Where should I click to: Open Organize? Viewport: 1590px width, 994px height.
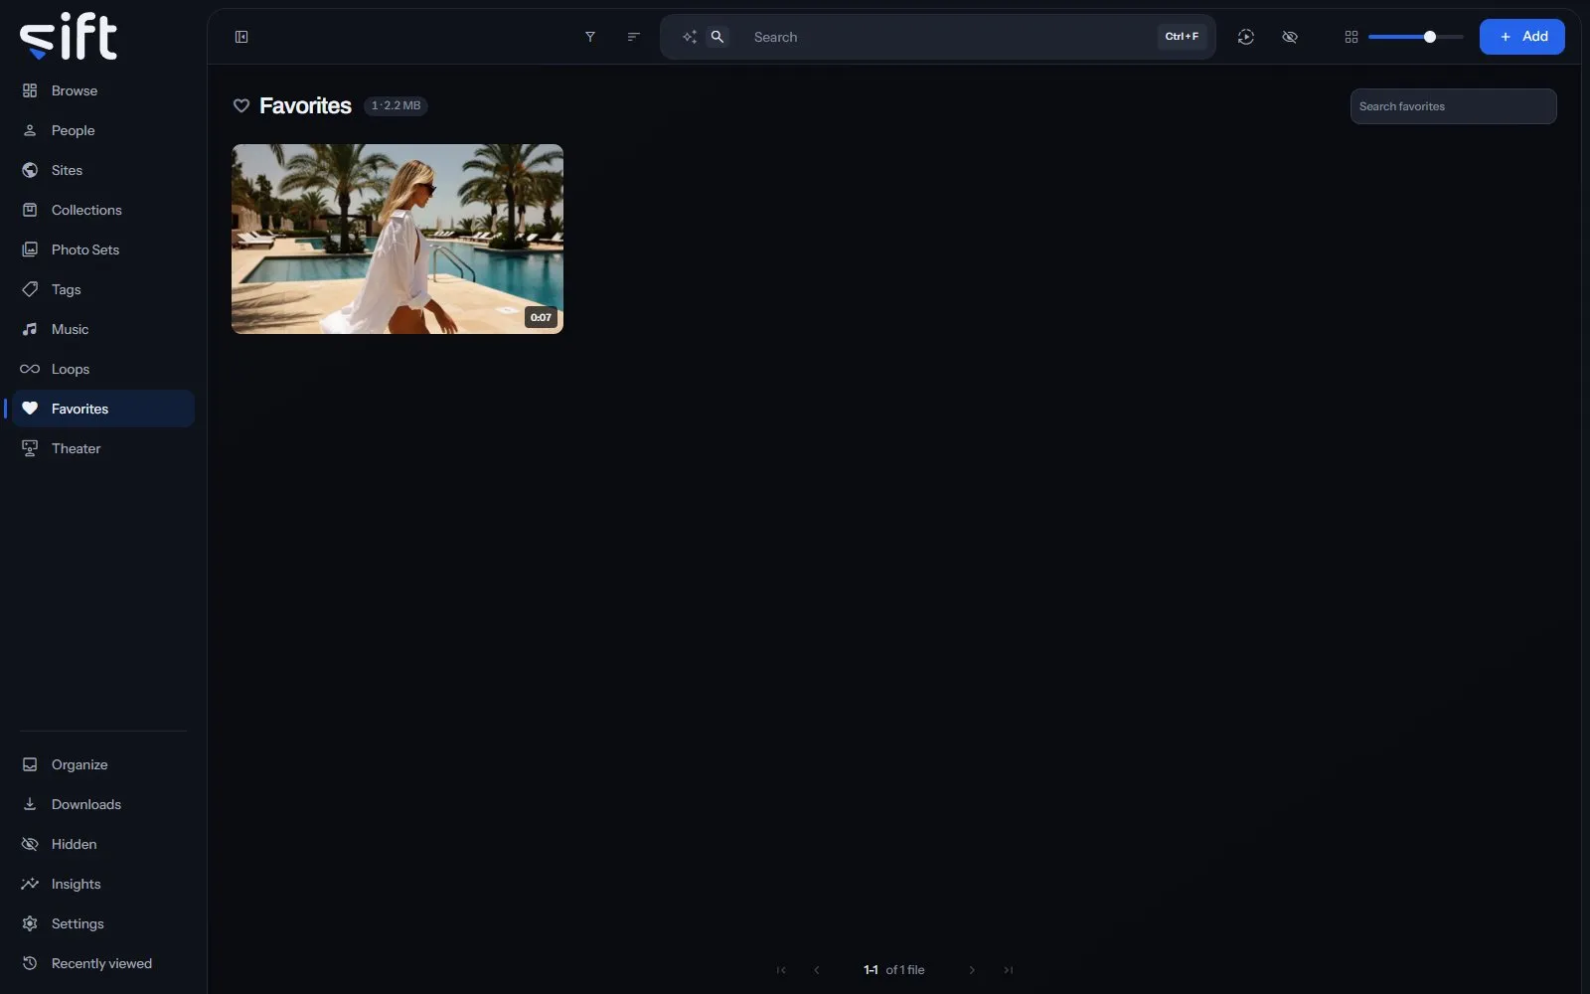[103, 764]
